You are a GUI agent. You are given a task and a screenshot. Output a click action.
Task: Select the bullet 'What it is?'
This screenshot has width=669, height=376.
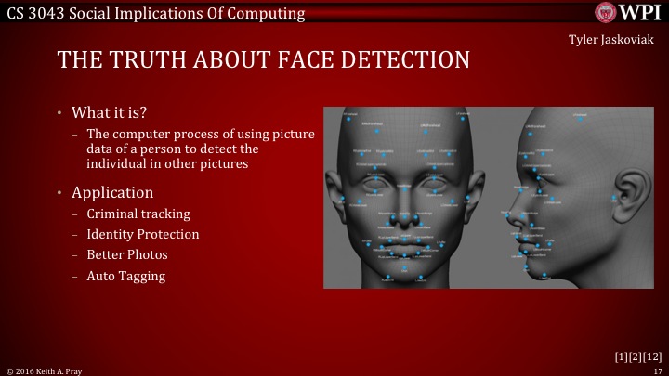[x=110, y=112]
